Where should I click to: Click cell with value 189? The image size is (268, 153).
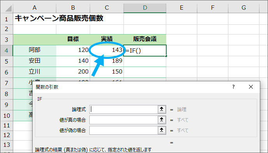pos(107,61)
